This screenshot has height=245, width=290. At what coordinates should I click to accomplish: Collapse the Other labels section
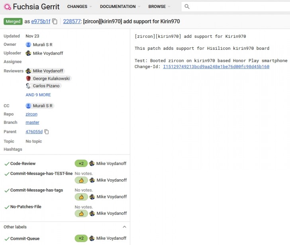124,227
